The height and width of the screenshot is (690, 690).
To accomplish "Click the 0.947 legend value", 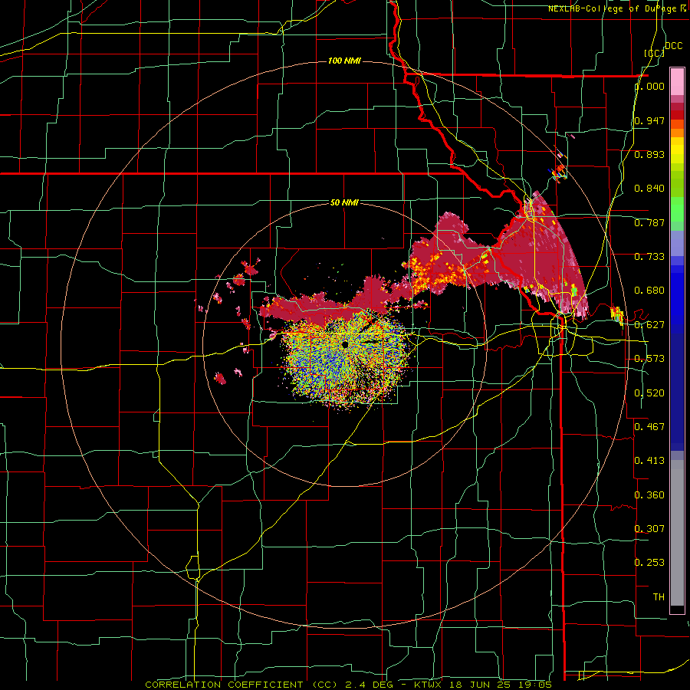I will (x=649, y=120).
